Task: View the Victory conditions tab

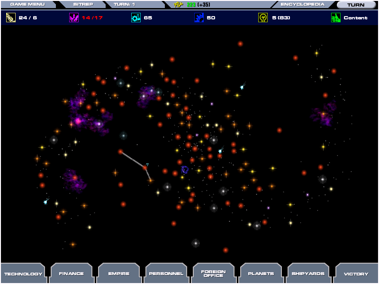Action: [356, 274]
